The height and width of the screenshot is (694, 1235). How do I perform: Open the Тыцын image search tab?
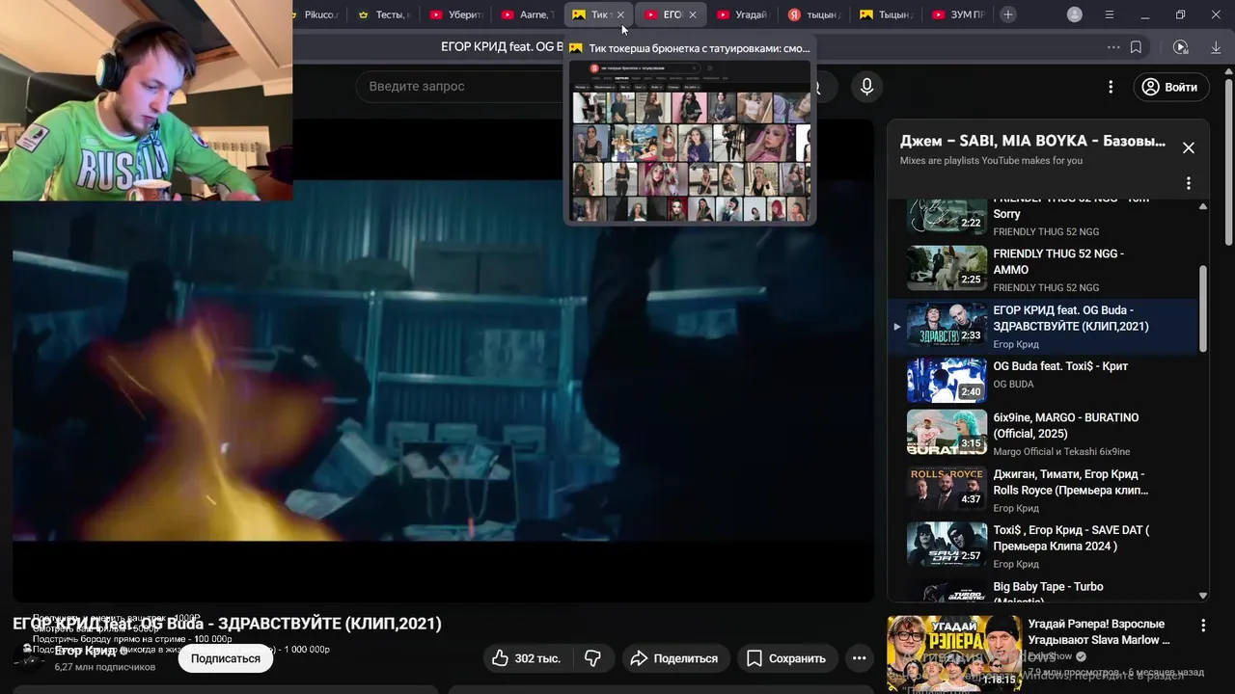[x=886, y=14]
